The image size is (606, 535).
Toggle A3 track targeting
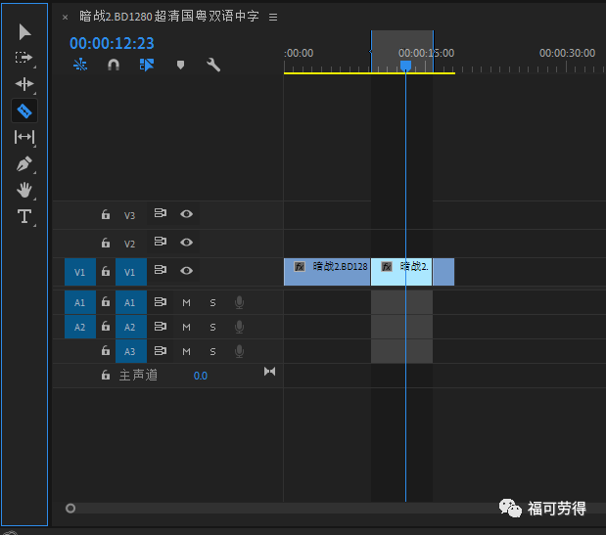click(131, 351)
